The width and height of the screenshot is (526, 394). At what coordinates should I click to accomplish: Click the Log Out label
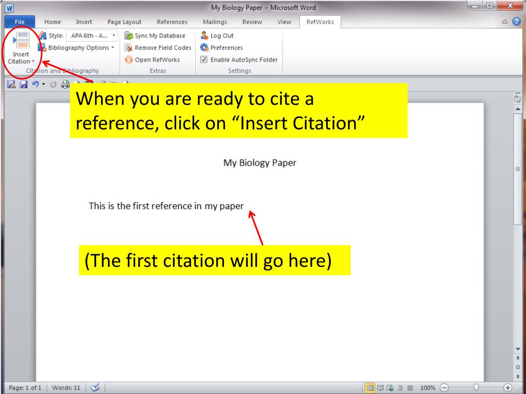[222, 35]
